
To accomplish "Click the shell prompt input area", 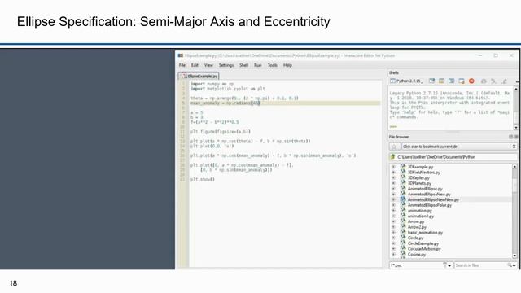I will (x=450, y=127).
